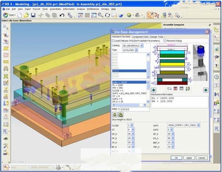Open the Catalog DB_UNIVERSAL2 dropdown
The width and height of the screenshot is (222, 172).
tap(142, 46)
